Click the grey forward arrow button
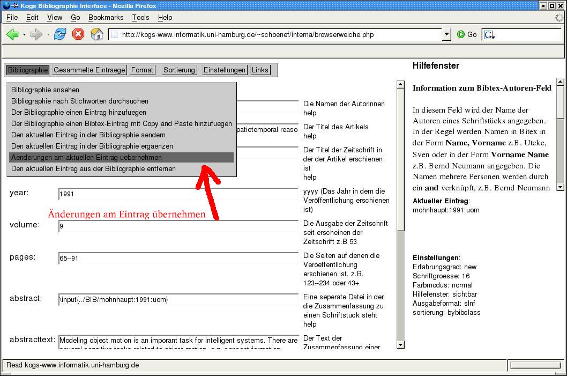 36,34
